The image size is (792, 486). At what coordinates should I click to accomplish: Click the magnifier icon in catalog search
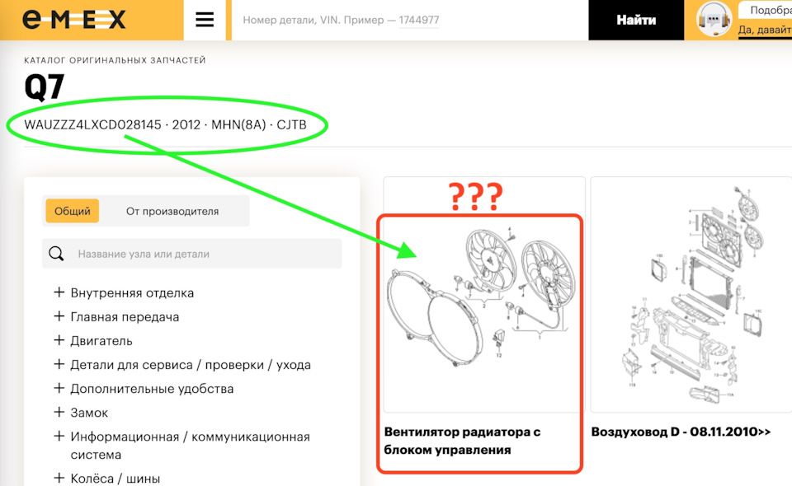pos(55,253)
